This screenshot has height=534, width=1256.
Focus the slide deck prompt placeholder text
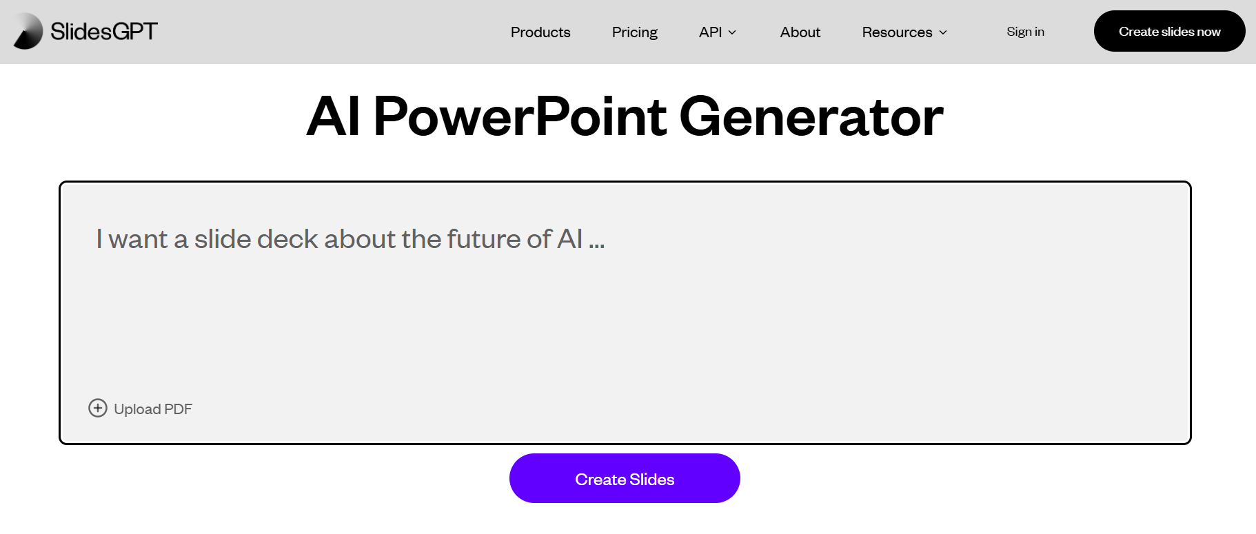pos(350,239)
